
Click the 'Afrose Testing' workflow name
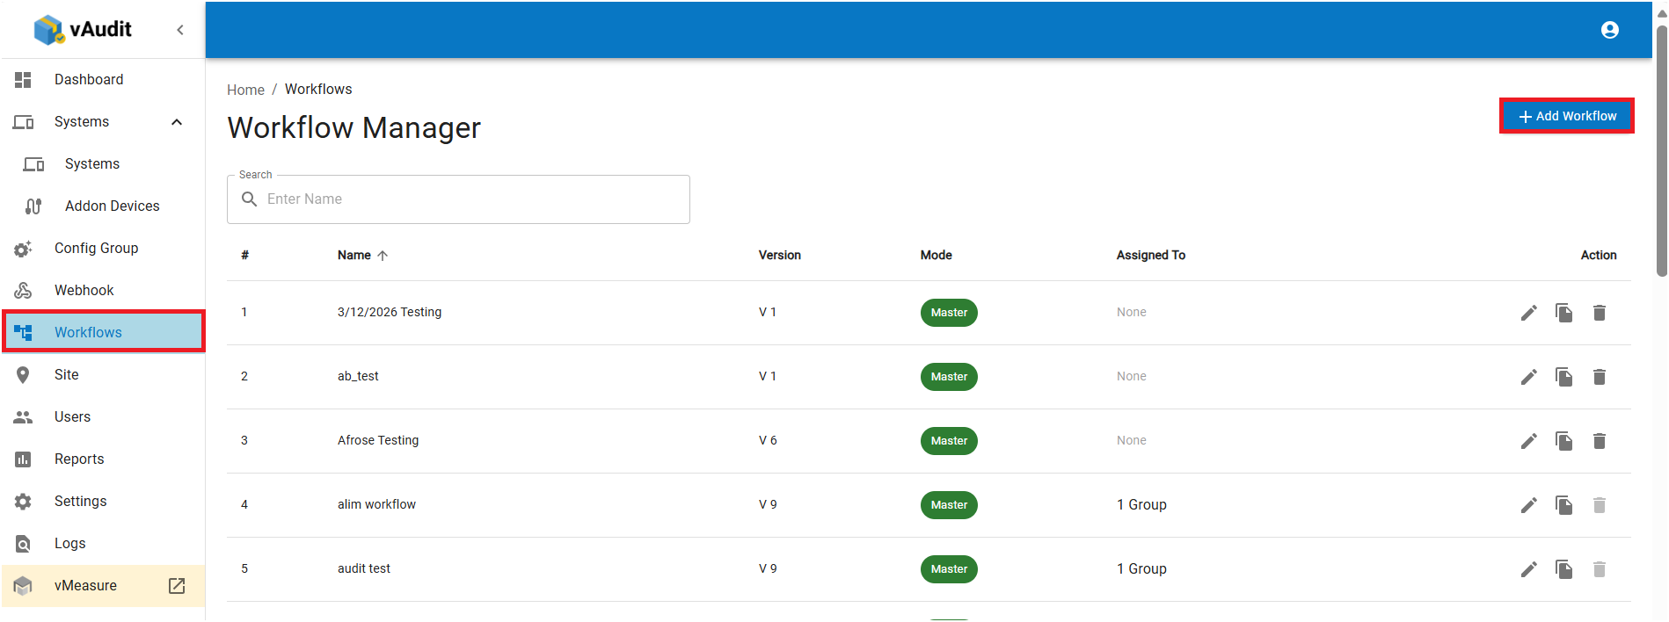[x=378, y=441]
